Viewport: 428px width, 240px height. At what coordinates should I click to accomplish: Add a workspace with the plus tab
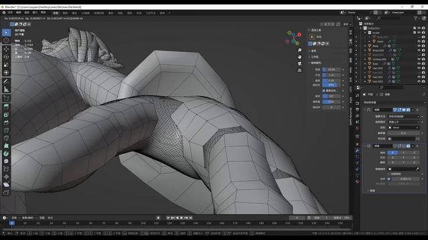click(x=169, y=13)
